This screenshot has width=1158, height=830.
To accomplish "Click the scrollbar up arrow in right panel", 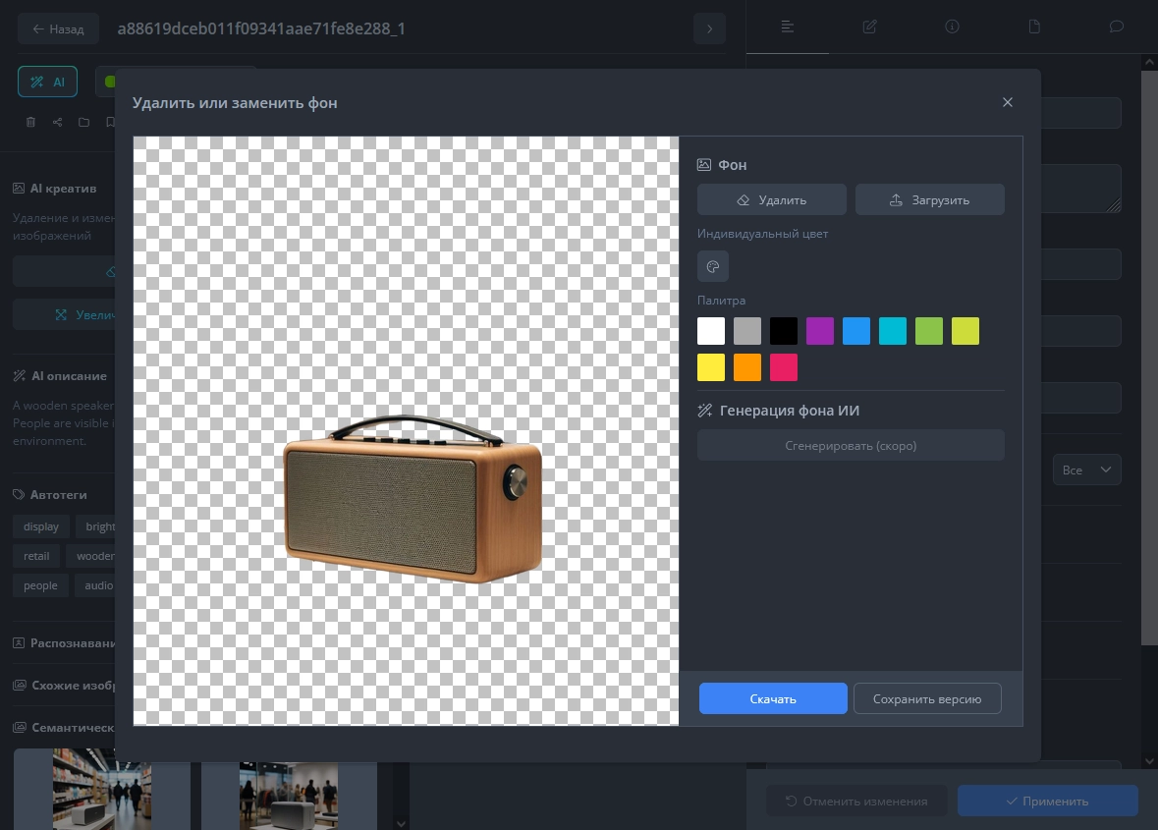I will [x=1149, y=62].
